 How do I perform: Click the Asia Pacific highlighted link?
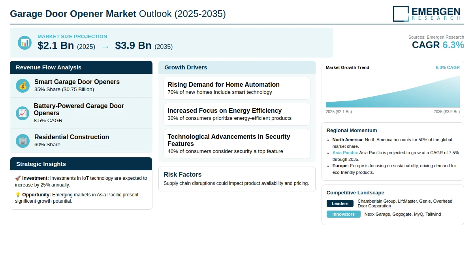coord(345,153)
